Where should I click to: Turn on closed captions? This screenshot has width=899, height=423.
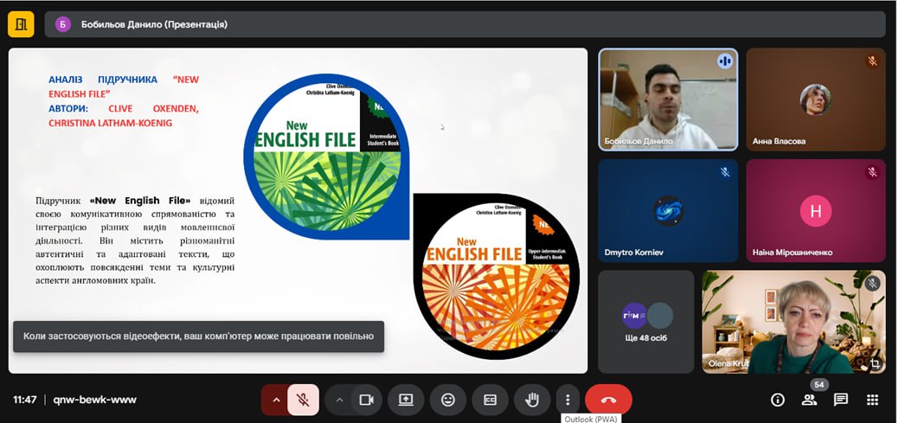[x=490, y=400]
